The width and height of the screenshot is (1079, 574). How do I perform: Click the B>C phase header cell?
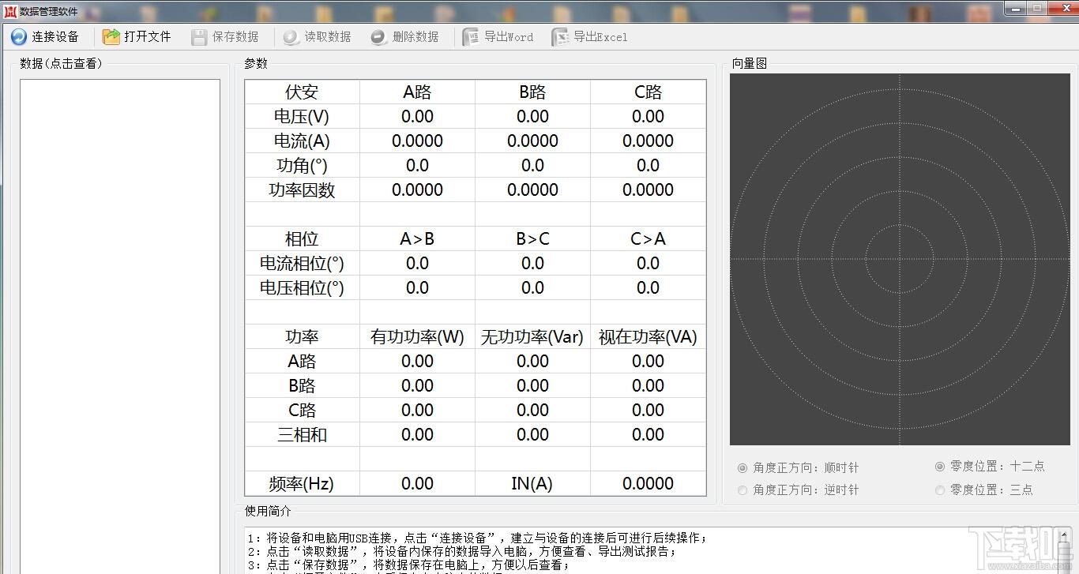tap(532, 238)
